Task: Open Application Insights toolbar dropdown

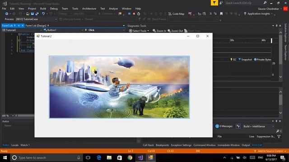Action: coord(258,14)
